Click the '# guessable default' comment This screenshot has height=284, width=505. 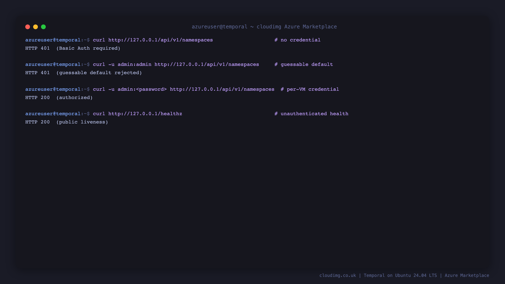click(x=304, y=64)
